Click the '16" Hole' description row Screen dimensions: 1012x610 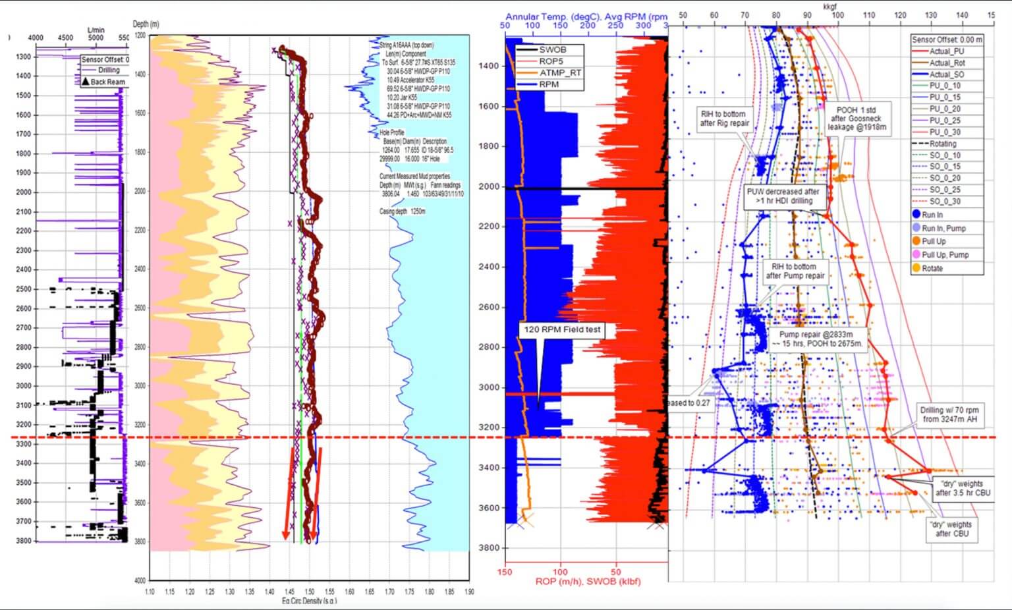[x=413, y=159]
